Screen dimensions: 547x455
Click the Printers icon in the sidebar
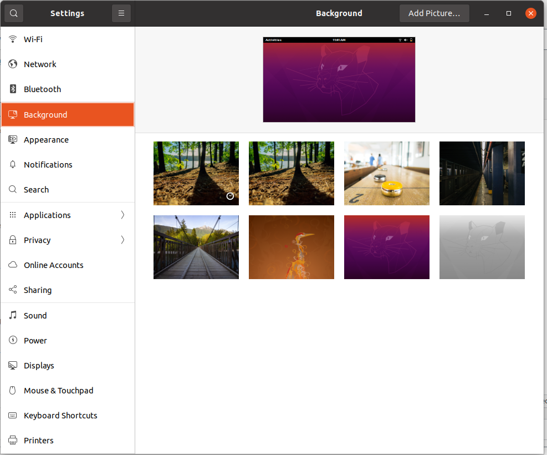[x=12, y=440]
